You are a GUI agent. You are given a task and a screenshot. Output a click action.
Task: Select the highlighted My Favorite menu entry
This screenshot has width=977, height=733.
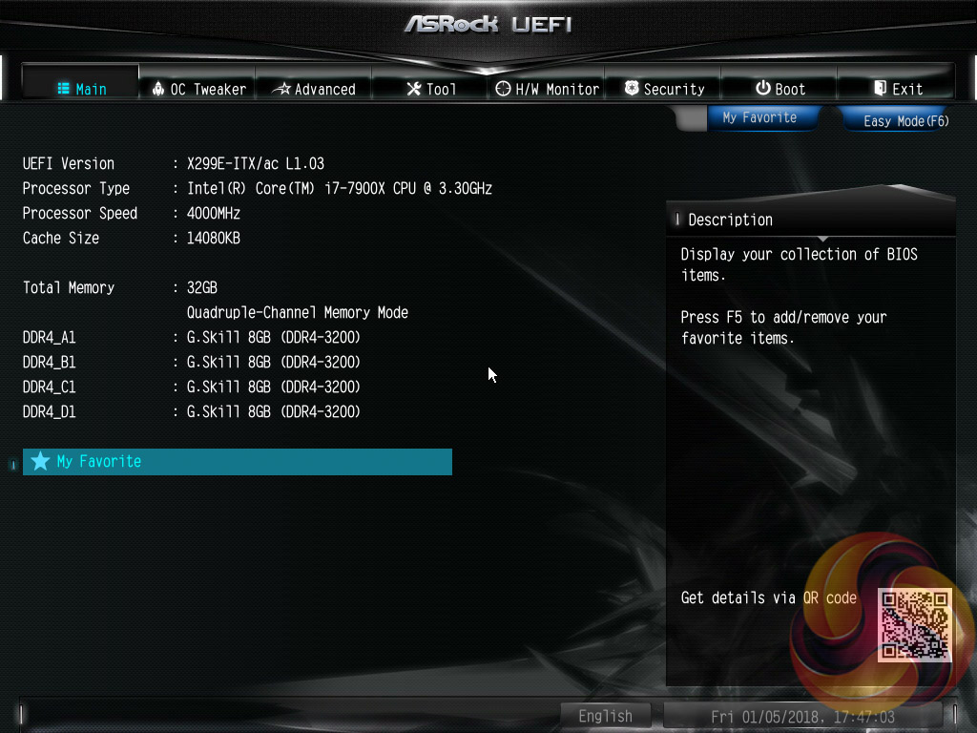click(238, 462)
